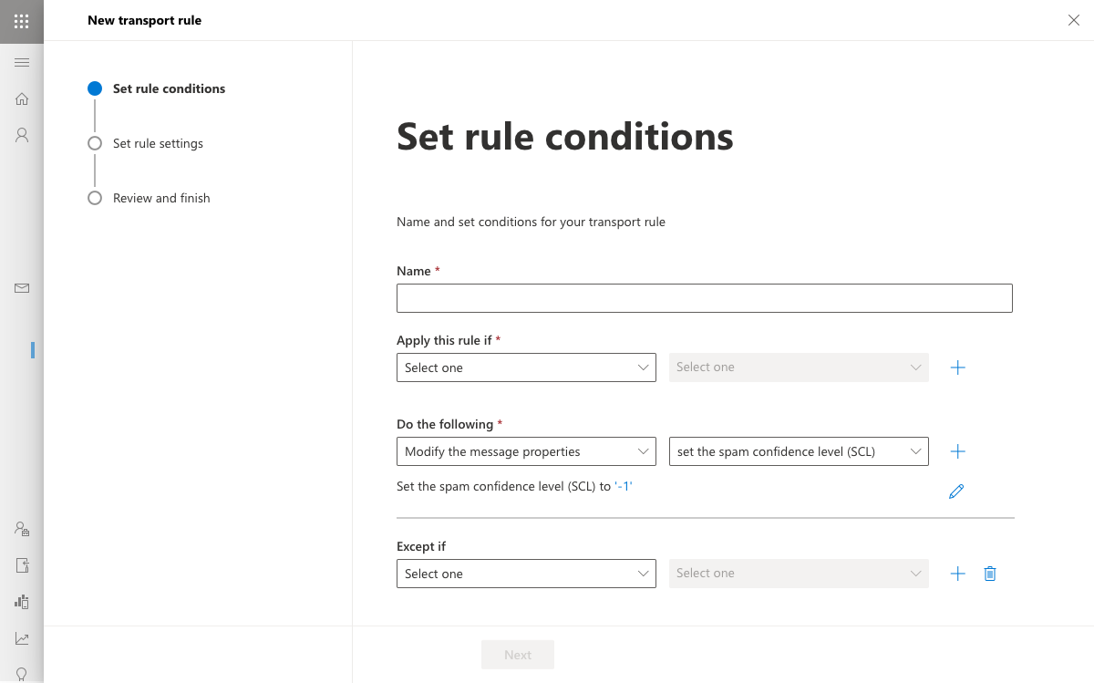Select the Set rule settings step
The width and height of the screenshot is (1094, 683).
click(x=158, y=143)
